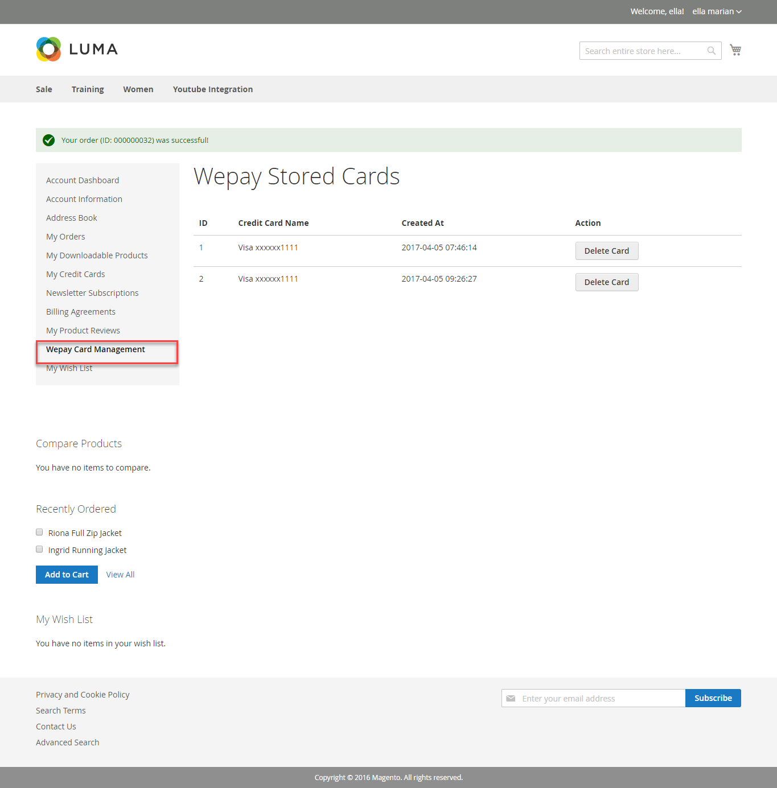Delete the second stored Visa card
Image resolution: width=777 pixels, height=788 pixels.
click(x=606, y=282)
